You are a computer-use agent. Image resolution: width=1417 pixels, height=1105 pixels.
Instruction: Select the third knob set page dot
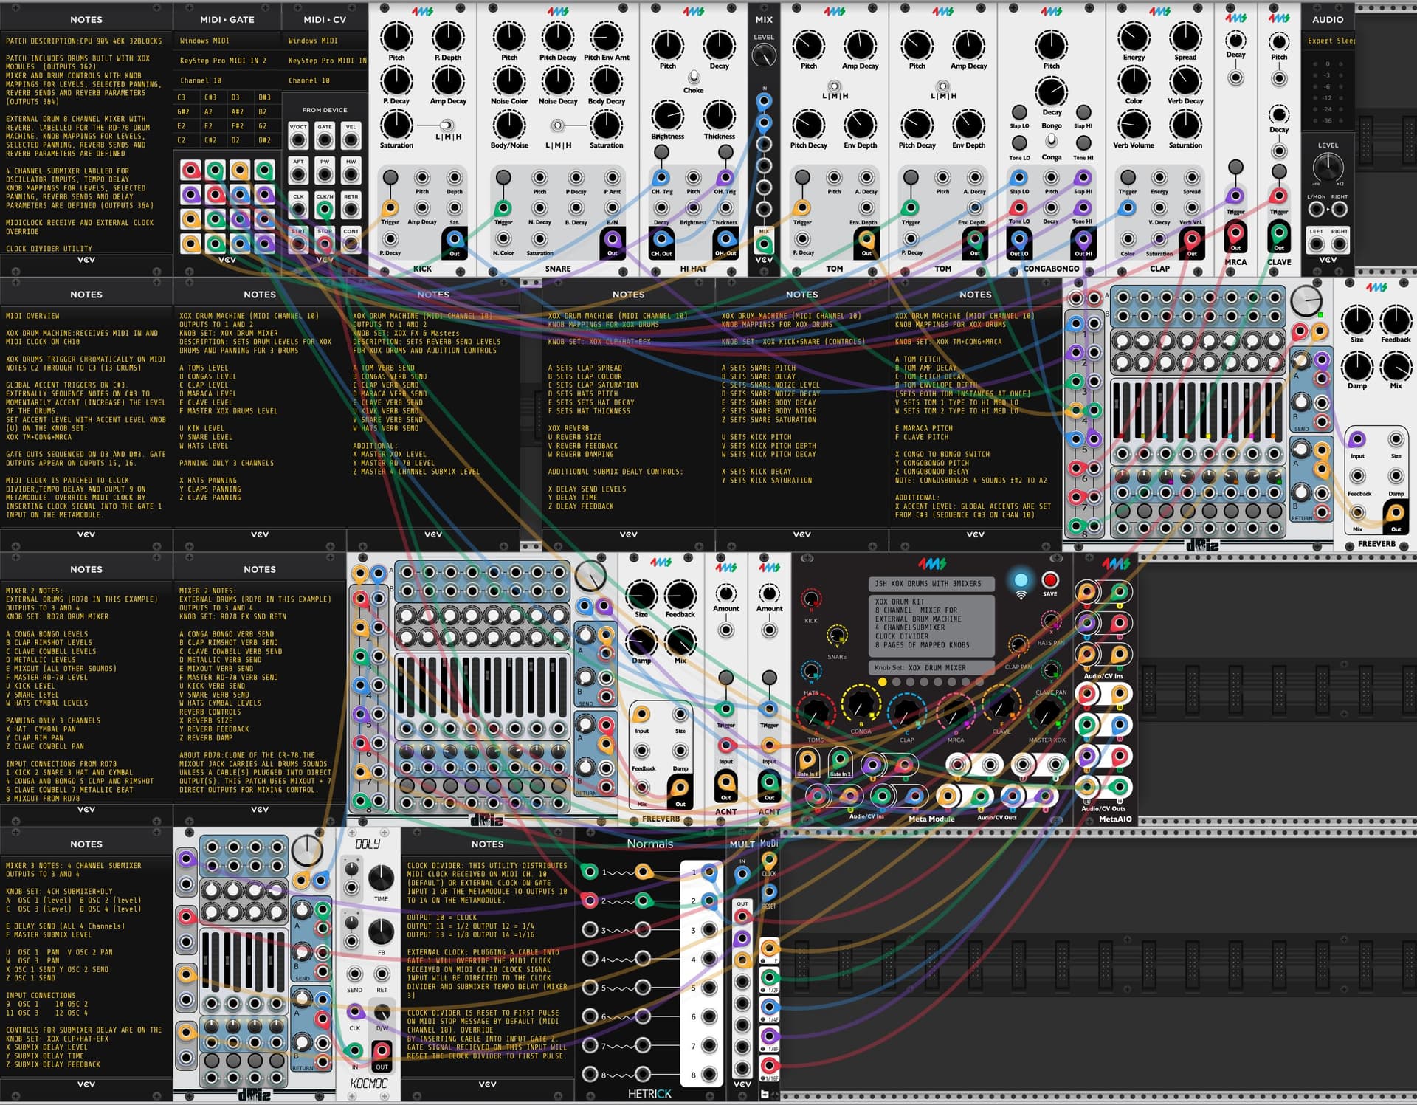click(910, 682)
